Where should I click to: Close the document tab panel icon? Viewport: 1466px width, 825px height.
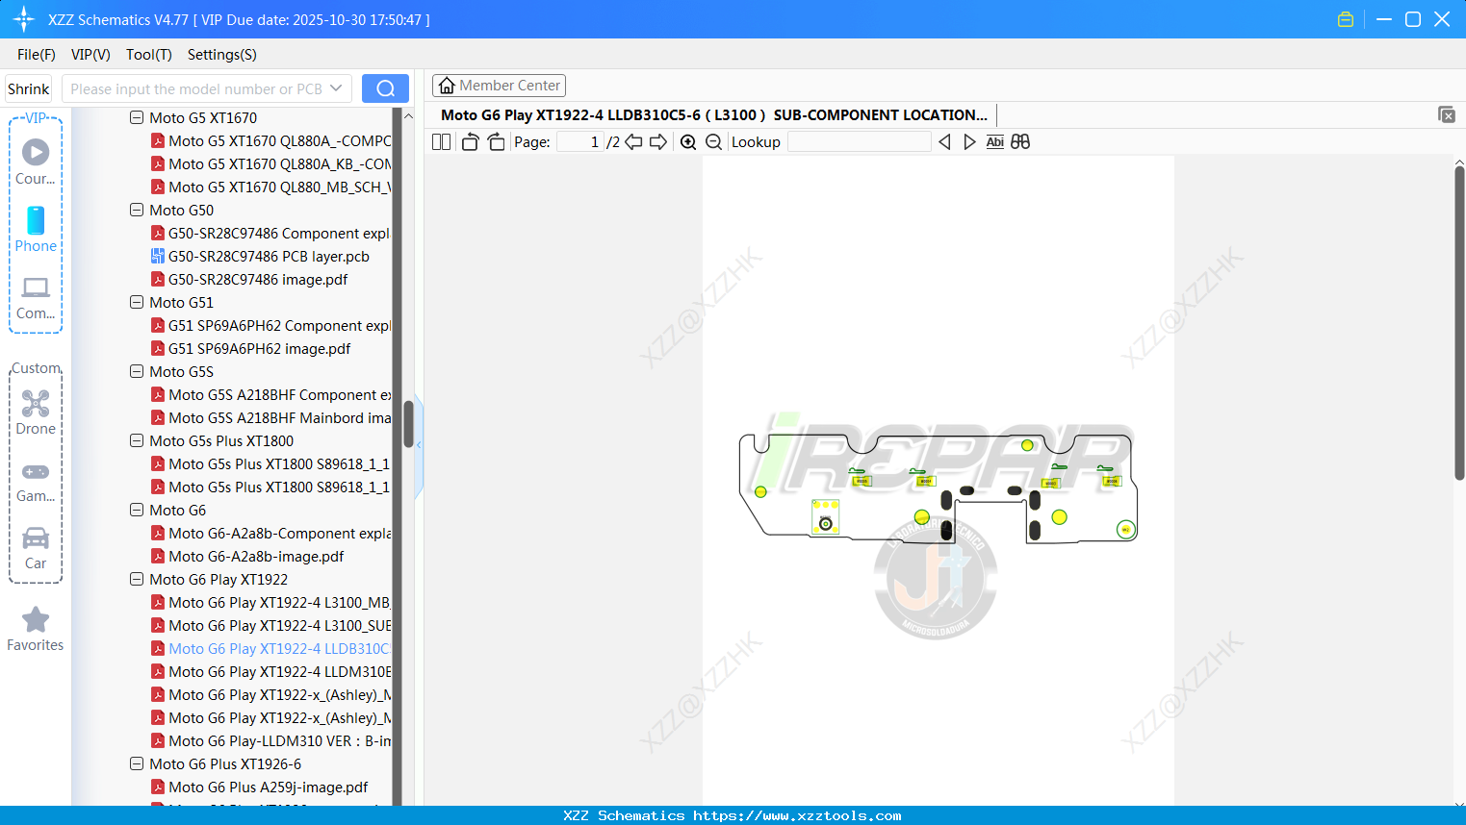pos(1446,114)
